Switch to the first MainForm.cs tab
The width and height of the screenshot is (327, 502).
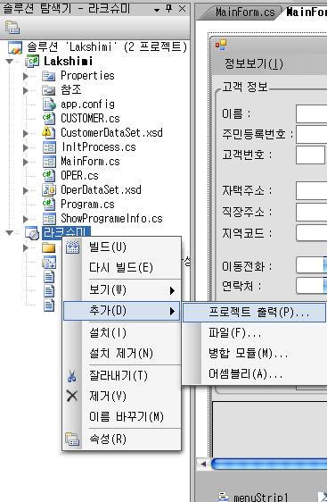click(245, 13)
